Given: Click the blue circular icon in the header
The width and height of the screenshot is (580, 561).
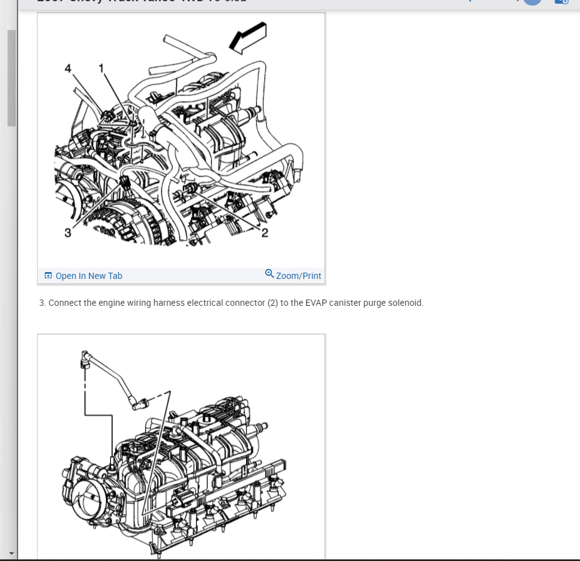Looking at the screenshot, I should point(532,2).
